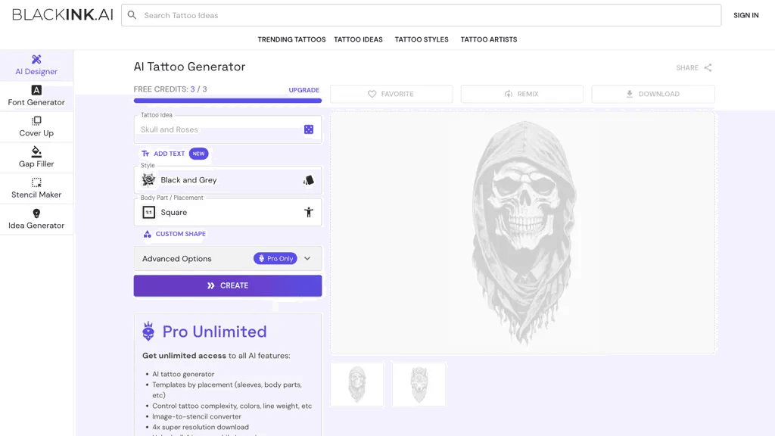Select the wolf tattoo thumbnail
The image size is (775, 436).
[419, 385]
